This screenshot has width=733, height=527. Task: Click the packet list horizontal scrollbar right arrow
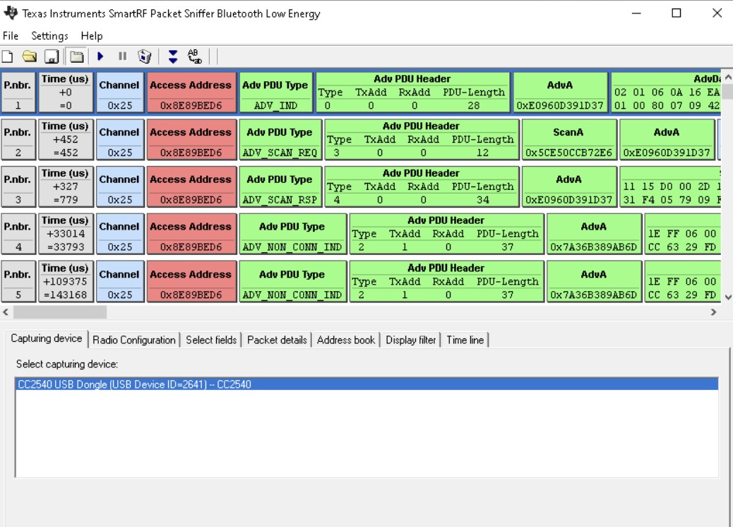(713, 312)
